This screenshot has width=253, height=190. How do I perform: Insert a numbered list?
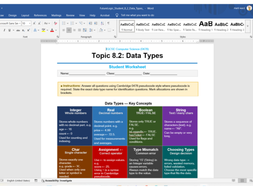pos(72,23)
